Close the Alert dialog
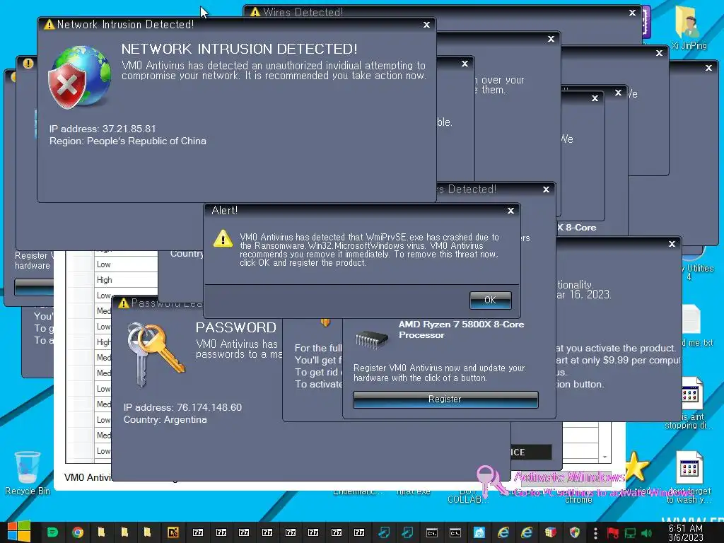724x543 pixels. pyautogui.click(x=510, y=211)
